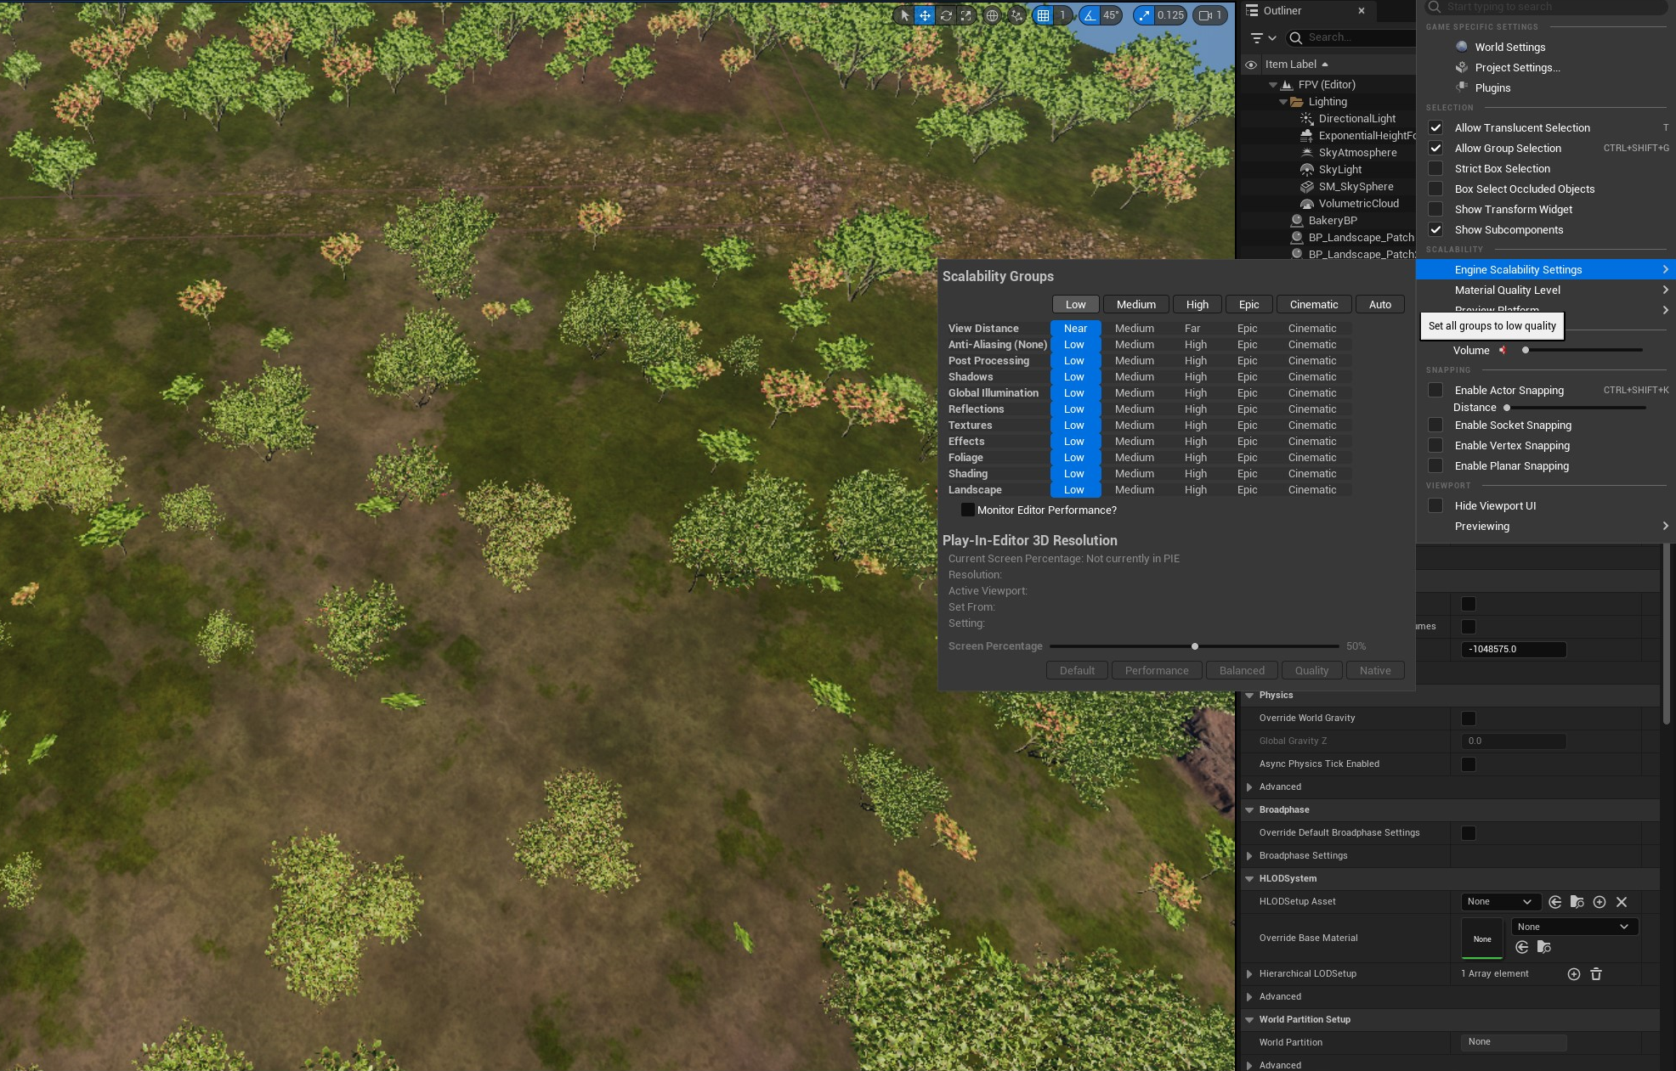Screen dimensions: 1676x1071
Task: Open World Settings menu entry
Action: pyautogui.click(x=1509, y=48)
